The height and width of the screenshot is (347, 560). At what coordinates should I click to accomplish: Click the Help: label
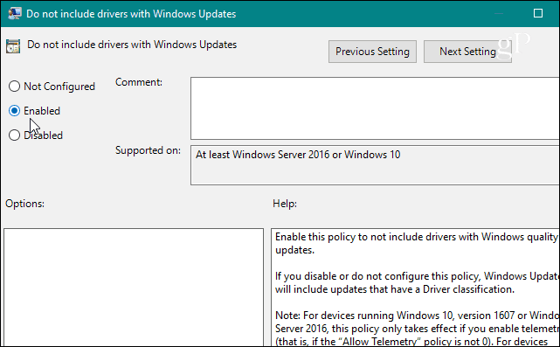(x=285, y=204)
